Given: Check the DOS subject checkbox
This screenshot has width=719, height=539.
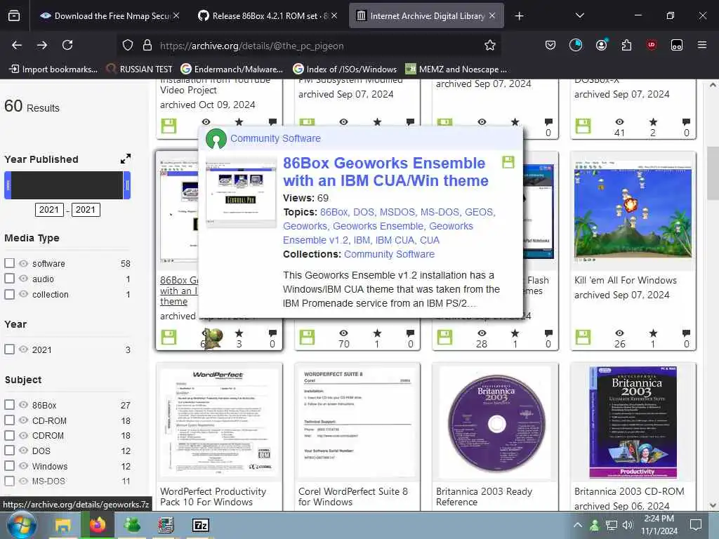Looking at the screenshot, I should tap(9, 451).
